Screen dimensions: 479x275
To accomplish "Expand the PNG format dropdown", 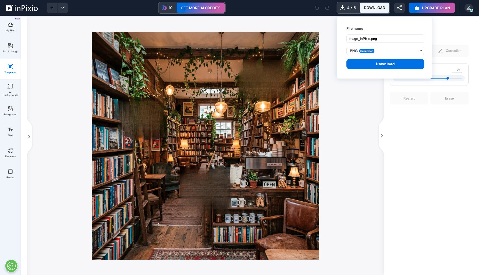I will pos(385,51).
